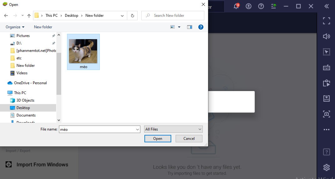
Task: Open BlueStacks settings gear icon
Action: click(x=326, y=168)
